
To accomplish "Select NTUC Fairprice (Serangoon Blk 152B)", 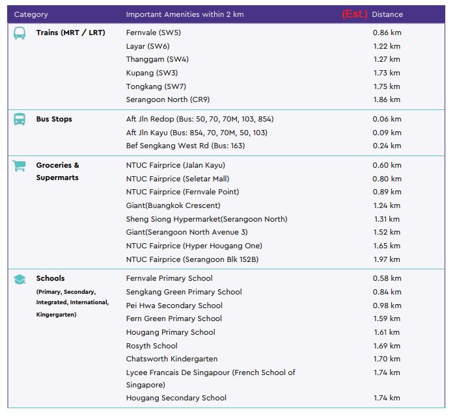I will click(192, 259).
